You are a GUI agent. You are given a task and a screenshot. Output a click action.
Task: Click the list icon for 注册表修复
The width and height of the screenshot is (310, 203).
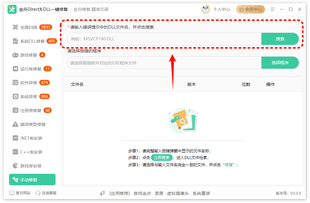click(15, 110)
